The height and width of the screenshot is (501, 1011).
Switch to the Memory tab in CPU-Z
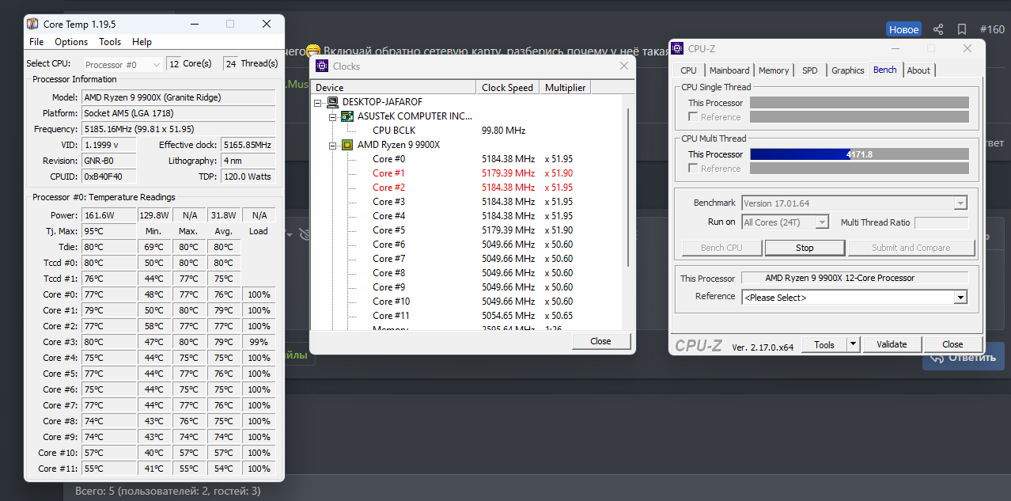[774, 70]
